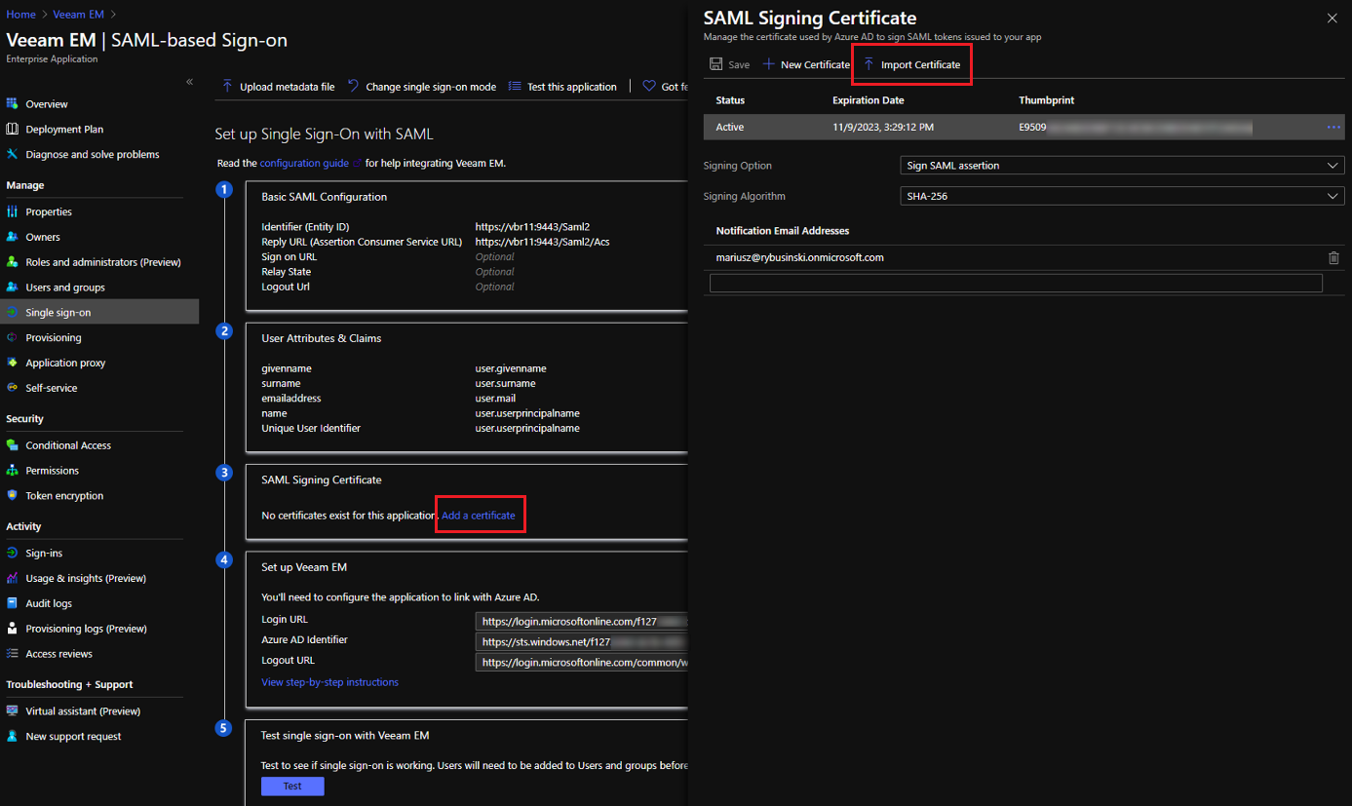Click the Conditional Access icon
The height and width of the screenshot is (806, 1352).
pyautogui.click(x=13, y=445)
